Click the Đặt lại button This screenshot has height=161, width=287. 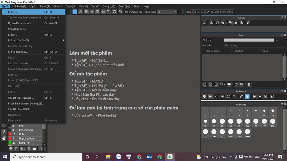pyautogui.click(x=198, y=12)
